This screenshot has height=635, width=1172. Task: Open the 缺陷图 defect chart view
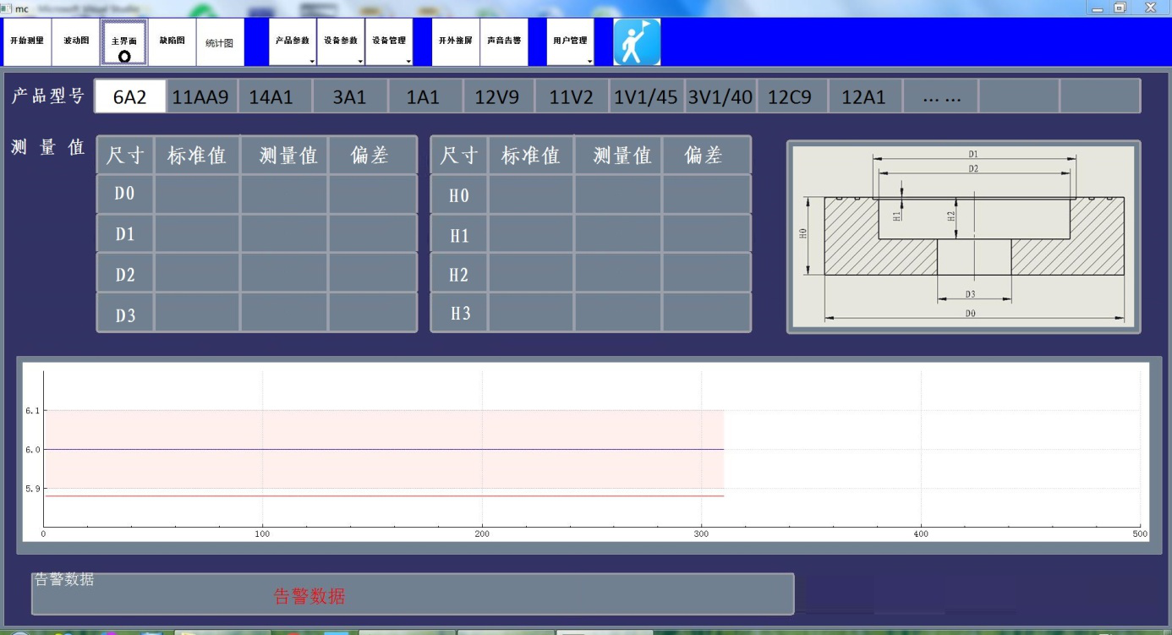coord(173,42)
